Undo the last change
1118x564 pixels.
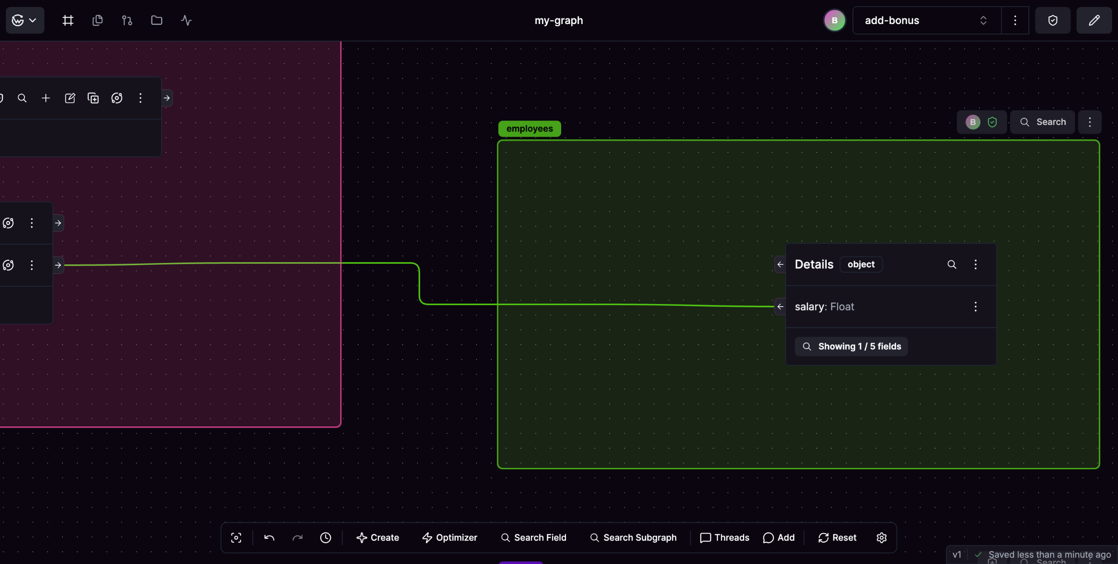tap(269, 538)
